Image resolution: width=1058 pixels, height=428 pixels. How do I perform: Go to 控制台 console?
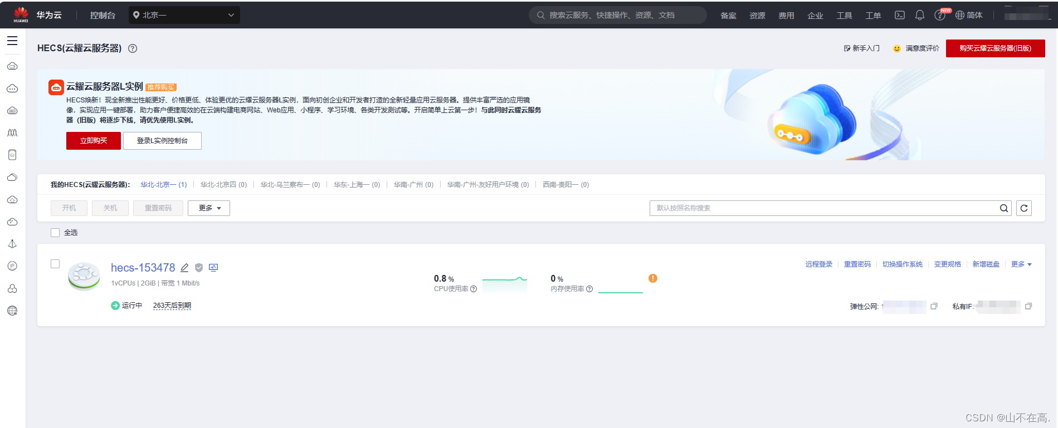(103, 16)
